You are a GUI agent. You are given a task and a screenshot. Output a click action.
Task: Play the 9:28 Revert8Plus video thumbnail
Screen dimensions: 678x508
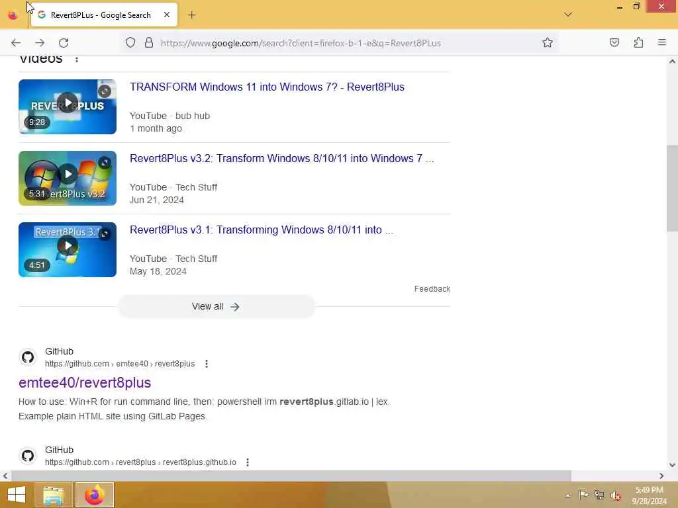click(68, 106)
